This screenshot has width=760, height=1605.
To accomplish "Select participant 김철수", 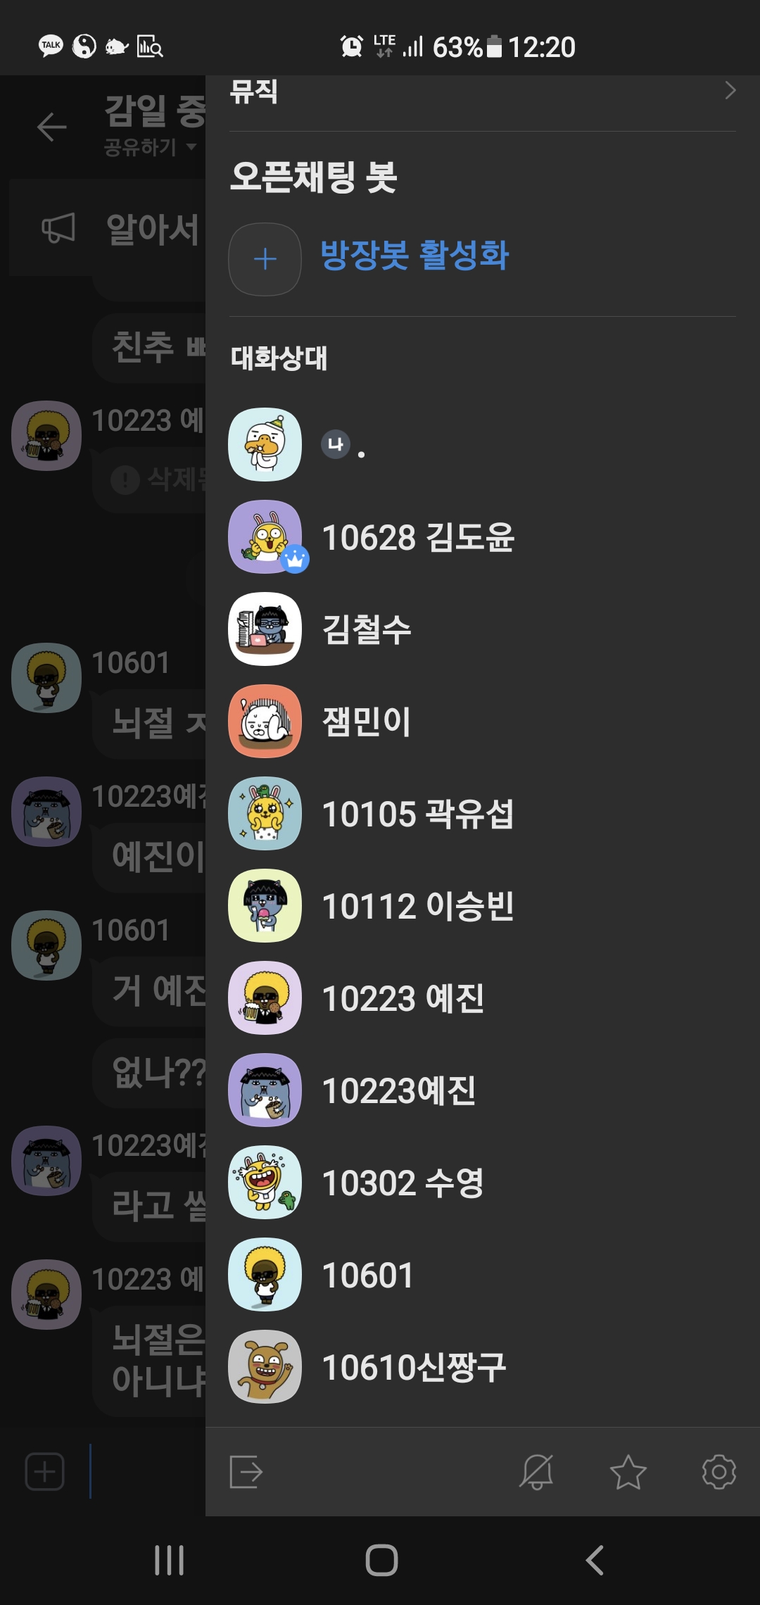I will click(x=483, y=629).
